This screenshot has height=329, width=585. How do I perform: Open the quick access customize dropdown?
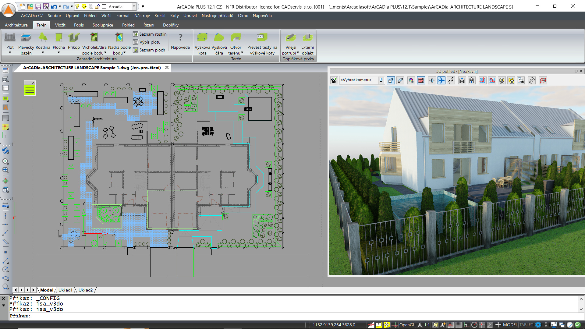pyautogui.click(x=143, y=6)
